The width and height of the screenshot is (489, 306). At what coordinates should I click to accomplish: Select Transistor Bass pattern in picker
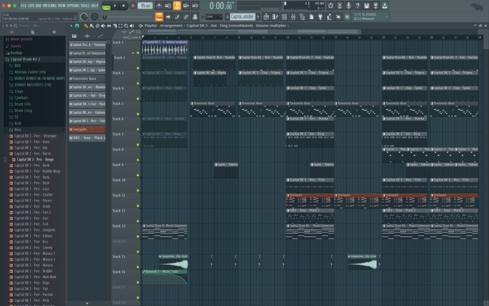[x=87, y=79]
